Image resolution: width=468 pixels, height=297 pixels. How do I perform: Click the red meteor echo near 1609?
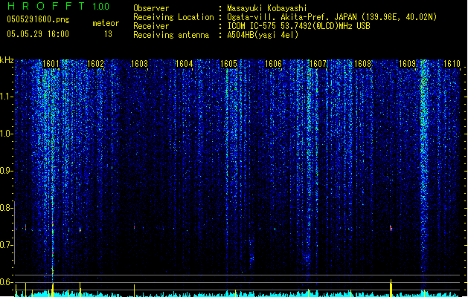tap(391, 228)
